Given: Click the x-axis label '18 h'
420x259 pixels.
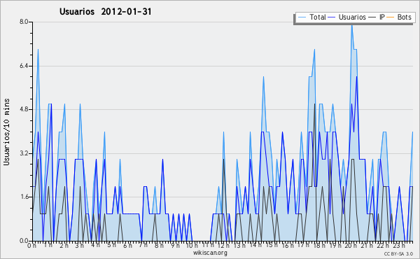Looking at the screenshot, I should pos(319,245).
